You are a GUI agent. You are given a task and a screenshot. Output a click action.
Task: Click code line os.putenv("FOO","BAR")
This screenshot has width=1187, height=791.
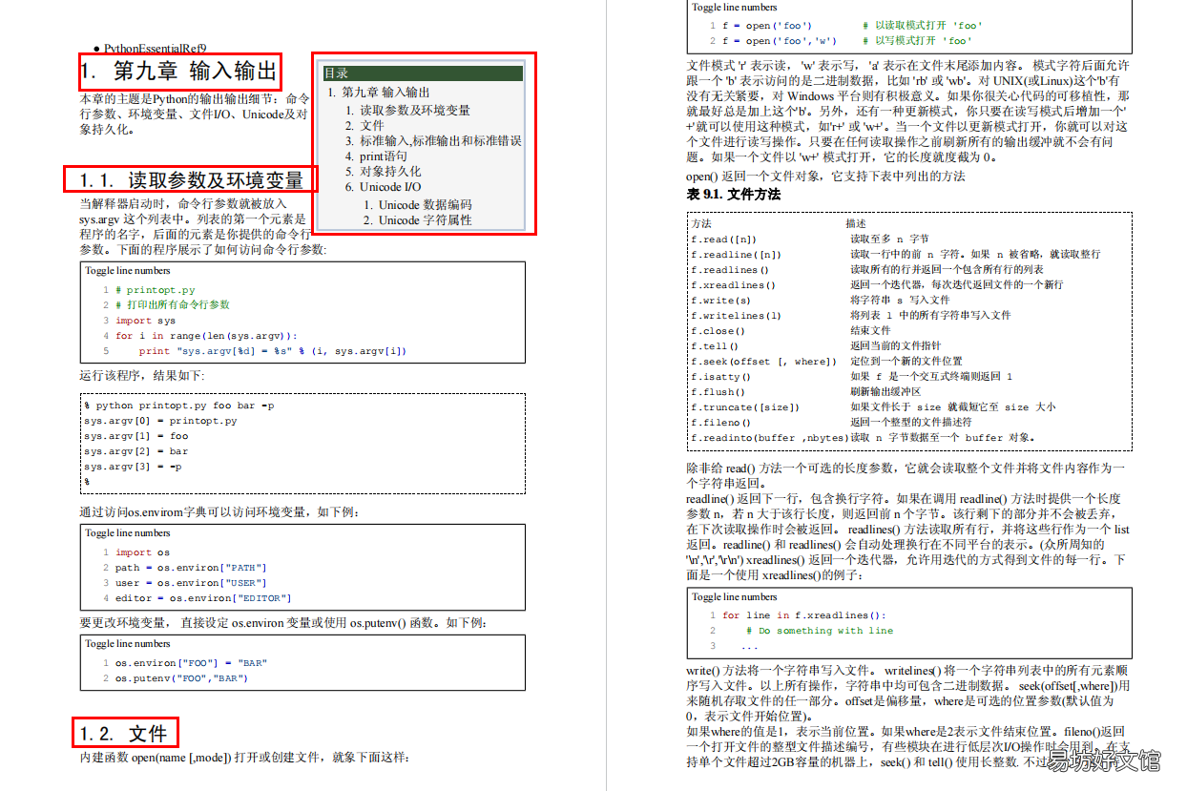[182, 678]
